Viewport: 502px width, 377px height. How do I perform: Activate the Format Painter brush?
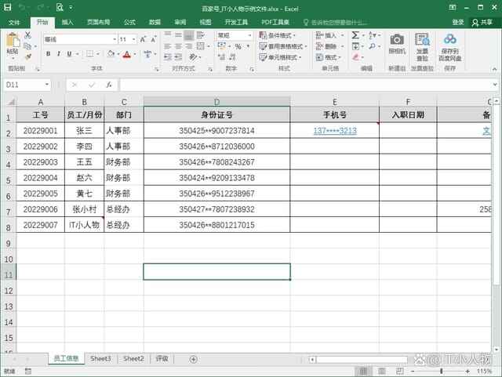(28, 57)
